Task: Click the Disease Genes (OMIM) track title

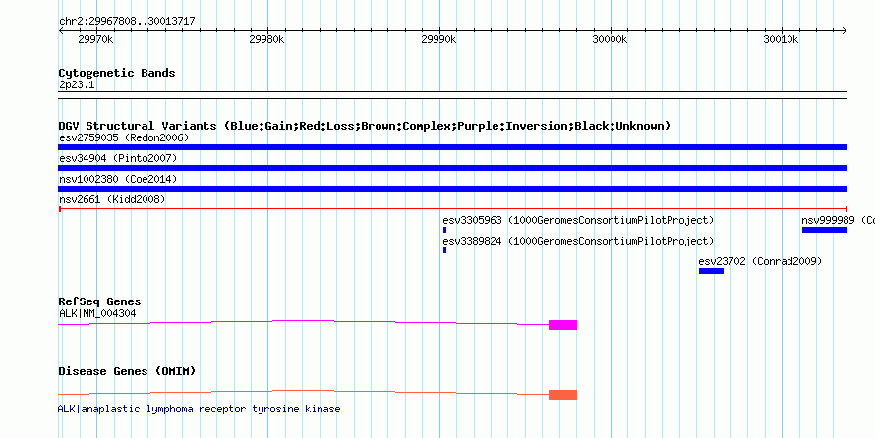Action: (127, 371)
